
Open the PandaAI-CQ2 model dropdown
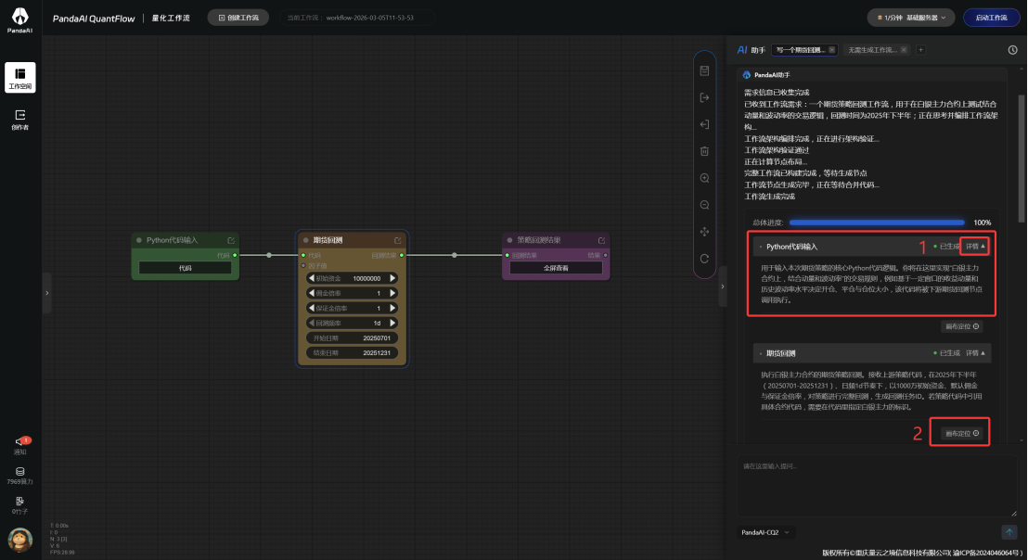[765, 532]
